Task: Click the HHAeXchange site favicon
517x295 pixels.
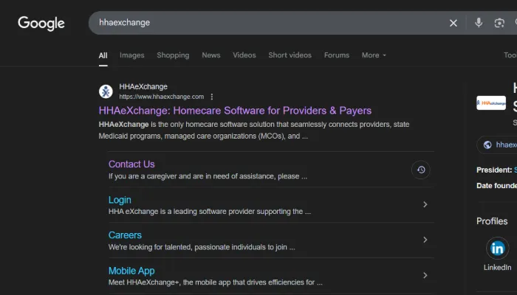Action: coord(106,91)
